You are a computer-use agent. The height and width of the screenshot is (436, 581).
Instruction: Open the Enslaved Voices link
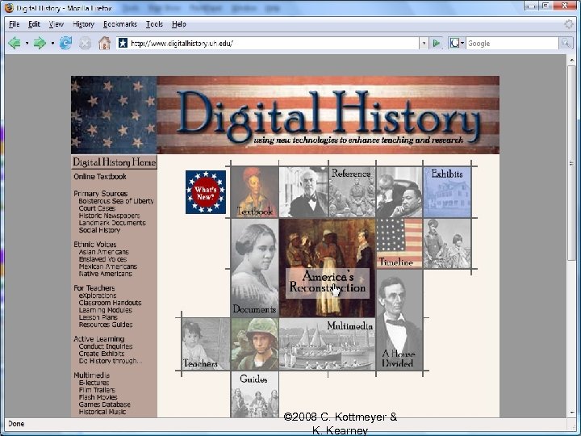[x=102, y=259]
